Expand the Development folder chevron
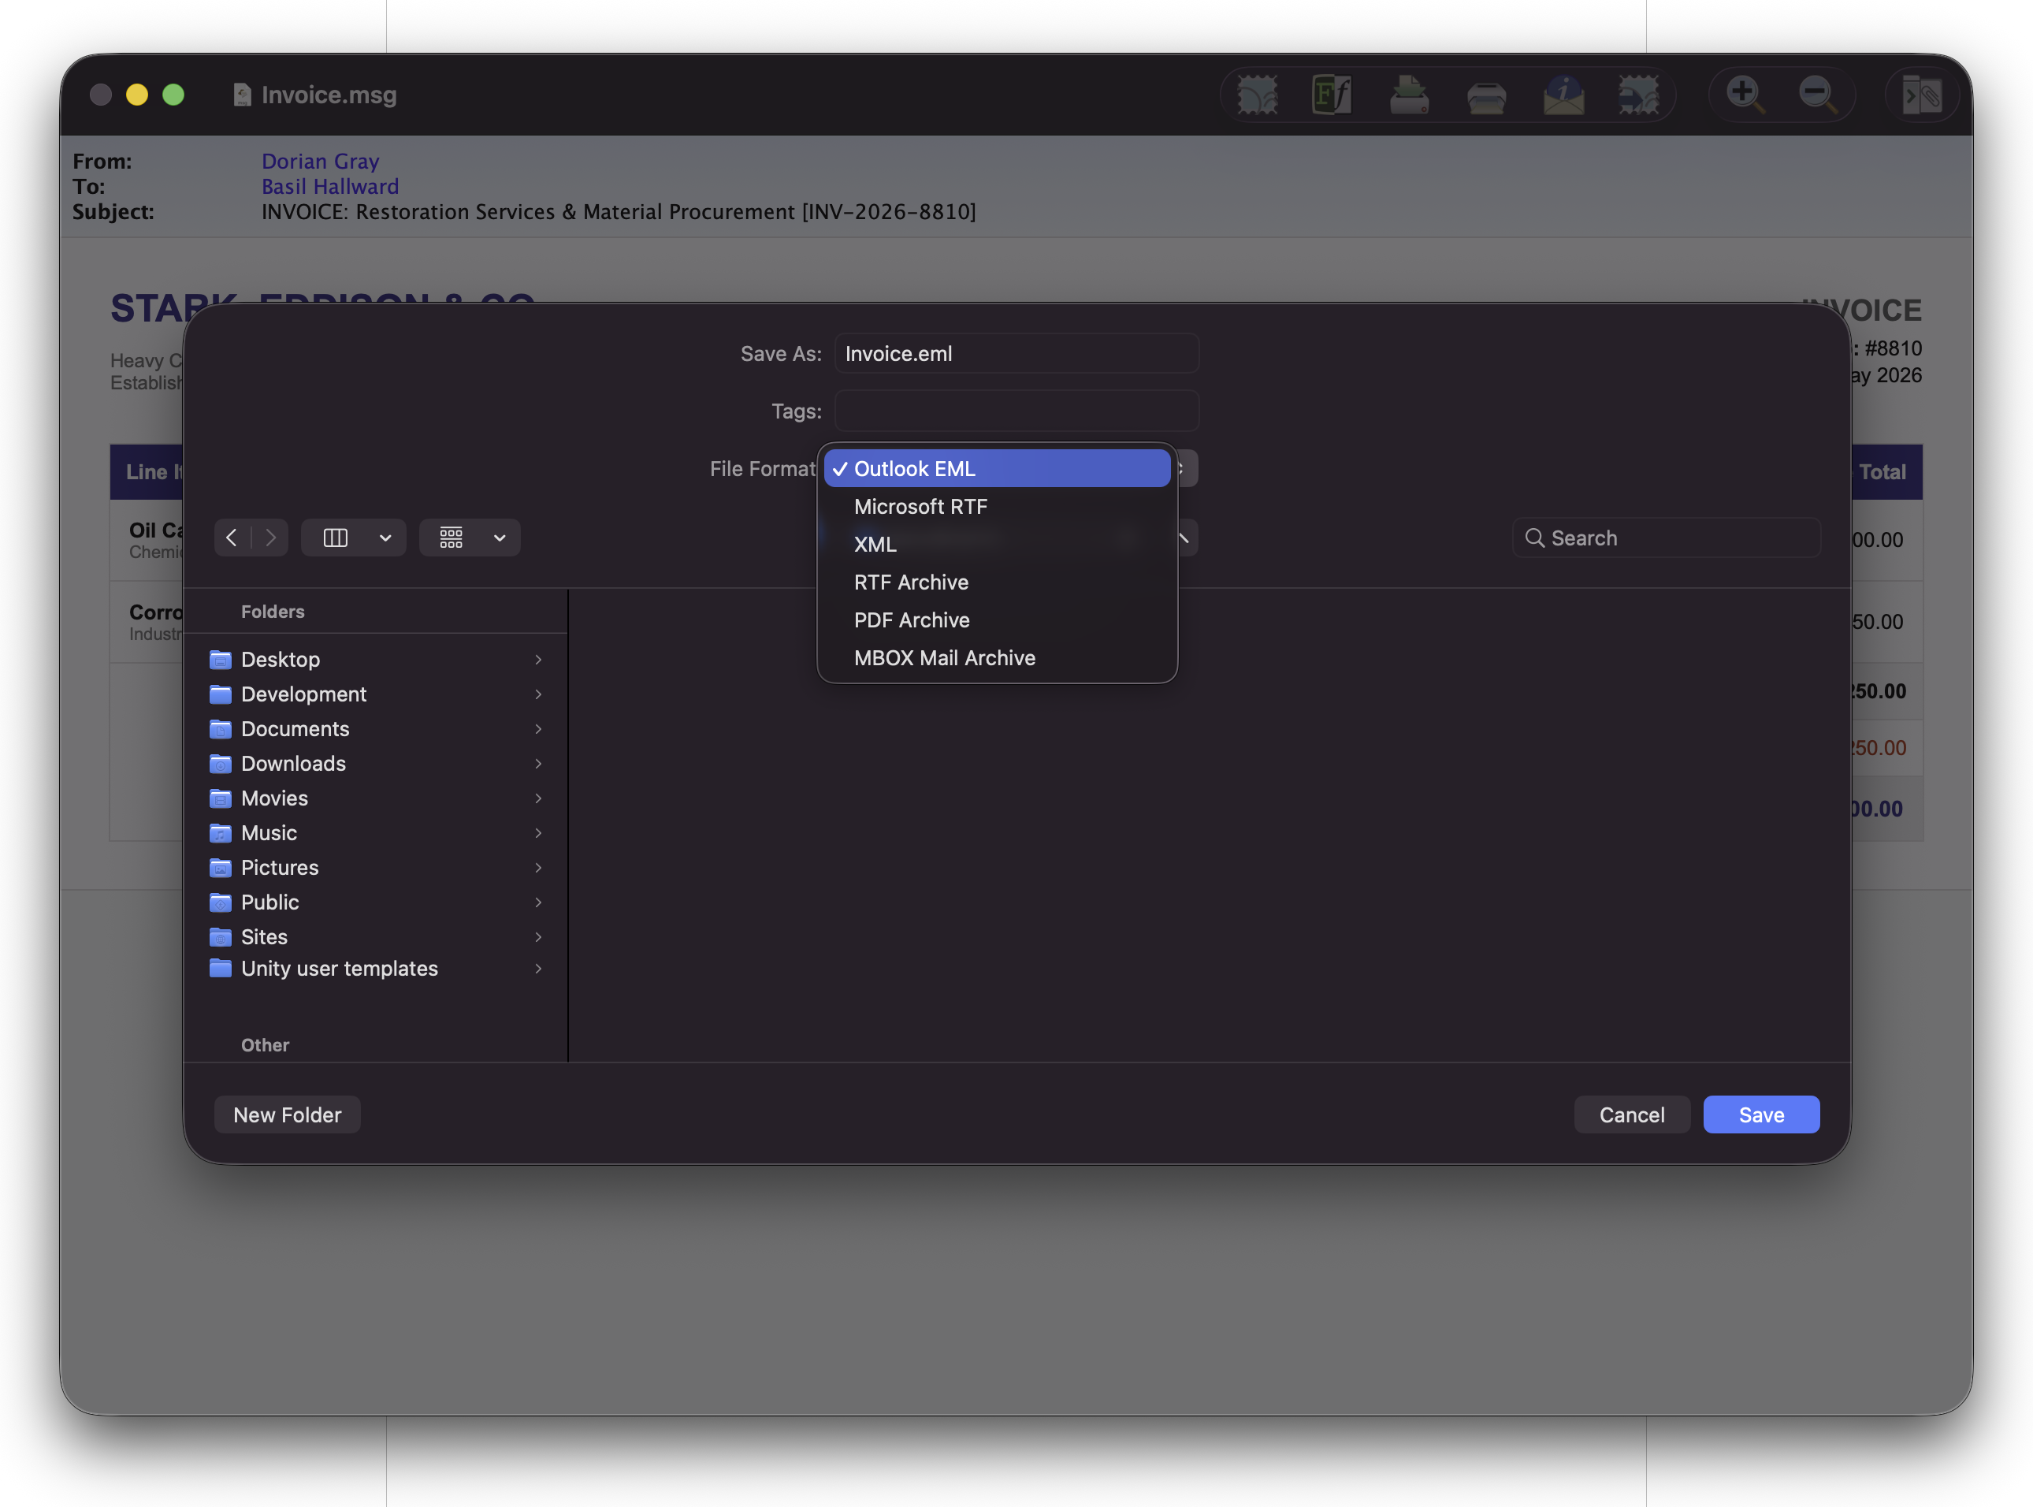The height and width of the screenshot is (1507, 2033). pos(538,694)
